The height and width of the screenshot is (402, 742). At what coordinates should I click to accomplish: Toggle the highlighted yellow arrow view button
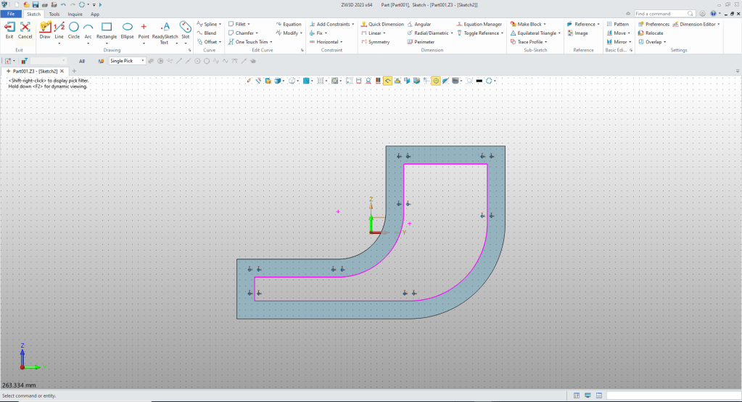point(388,80)
